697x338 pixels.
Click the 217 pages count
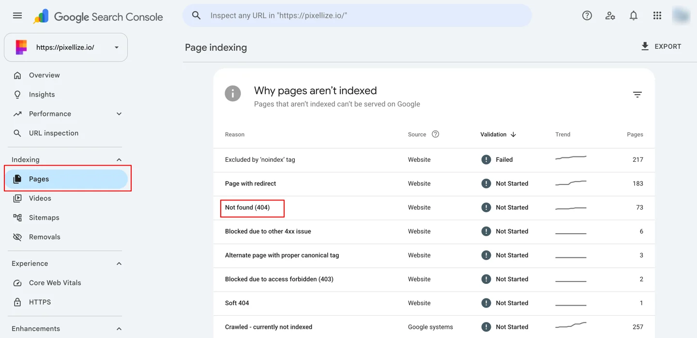[638, 159]
